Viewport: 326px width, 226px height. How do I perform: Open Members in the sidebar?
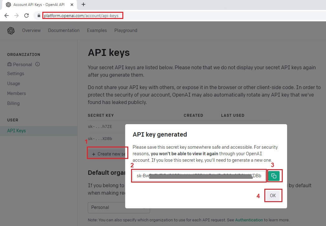click(x=17, y=93)
